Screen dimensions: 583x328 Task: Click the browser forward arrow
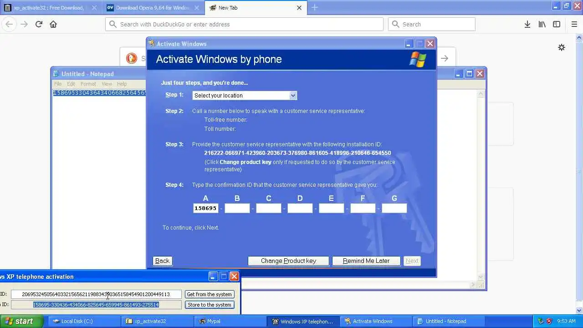click(24, 24)
